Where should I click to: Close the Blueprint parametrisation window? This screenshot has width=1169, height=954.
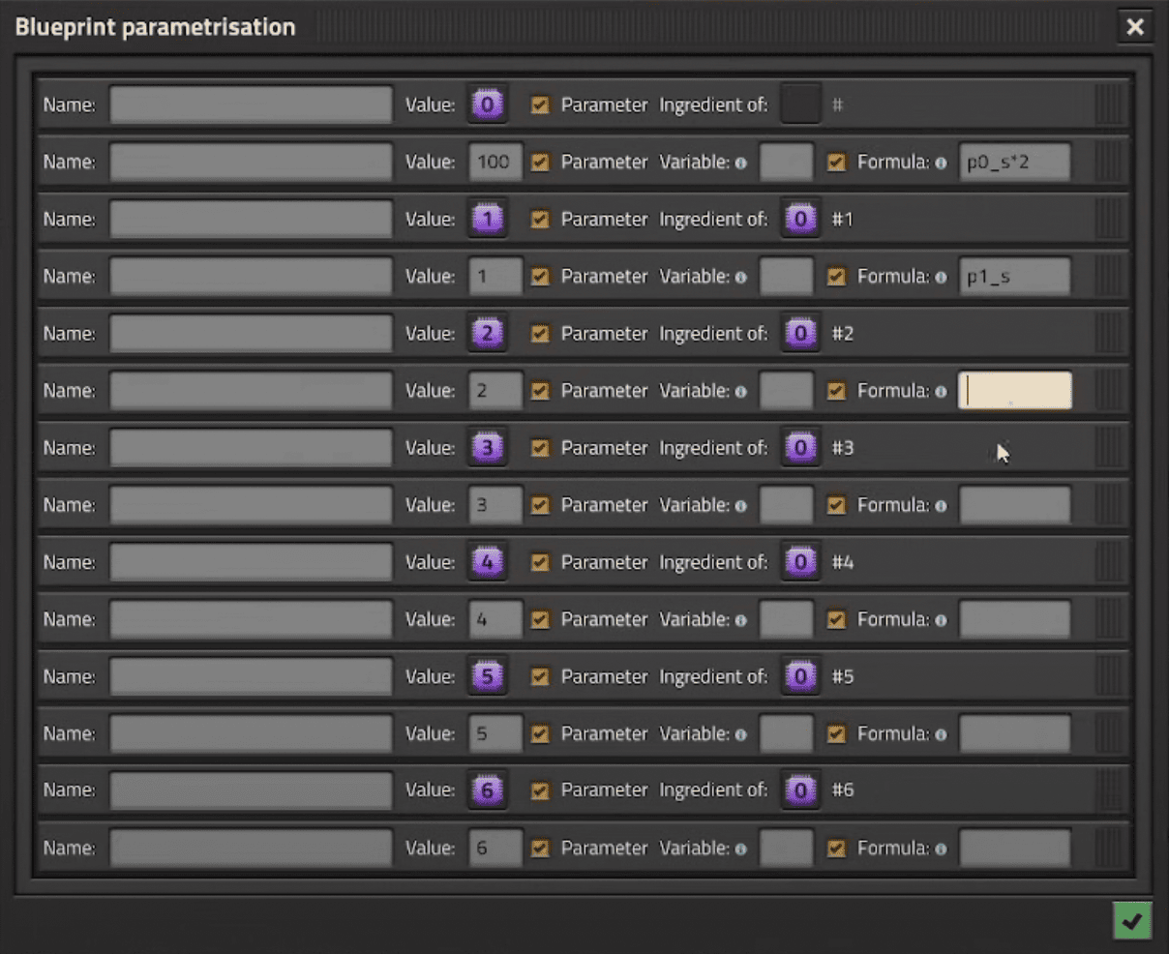coord(1135,26)
